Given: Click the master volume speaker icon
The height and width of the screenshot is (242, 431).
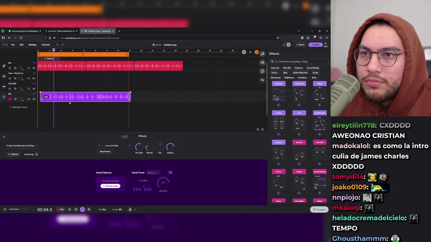Looking at the screenshot, I should click(x=5, y=209).
